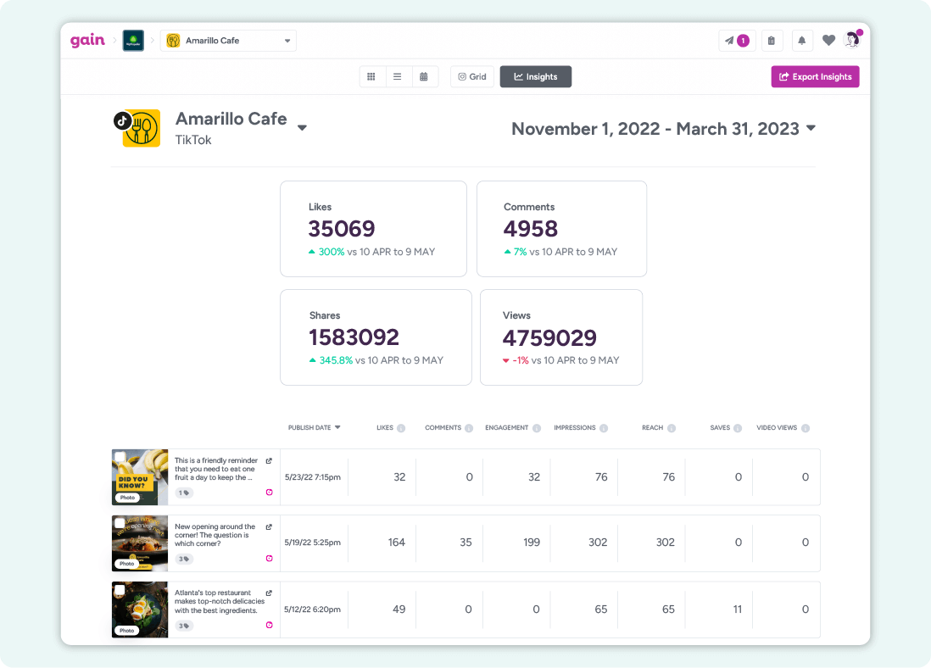Viewport: 931px width, 668px height.
Task: Switch to the Insights tab
Action: (535, 76)
